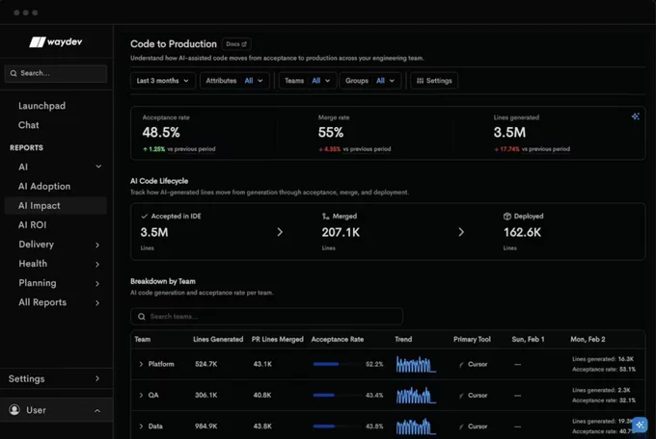Click the Merged branch icon
Screen dimensions: 656x439
pyautogui.click(x=325, y=216)
